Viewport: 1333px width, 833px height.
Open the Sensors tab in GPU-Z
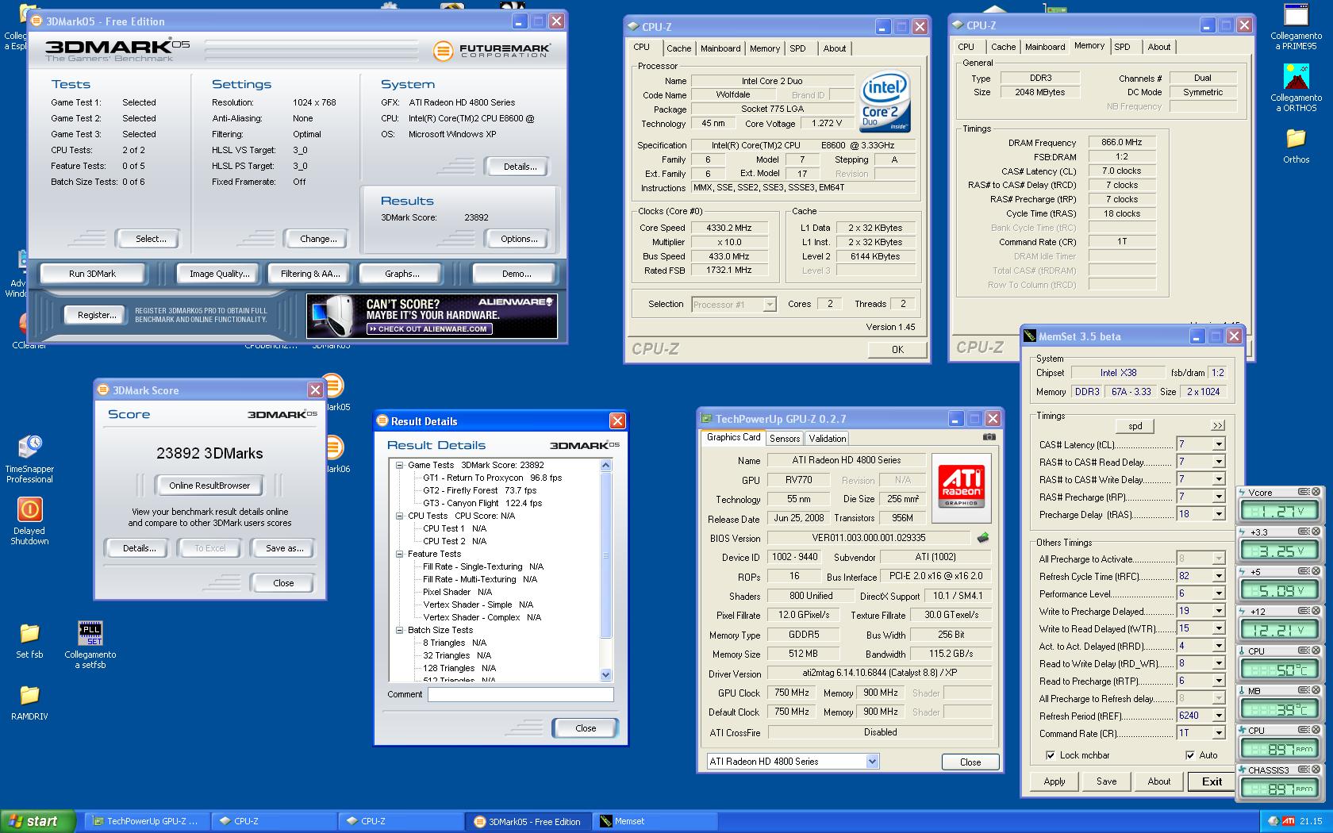785,439
